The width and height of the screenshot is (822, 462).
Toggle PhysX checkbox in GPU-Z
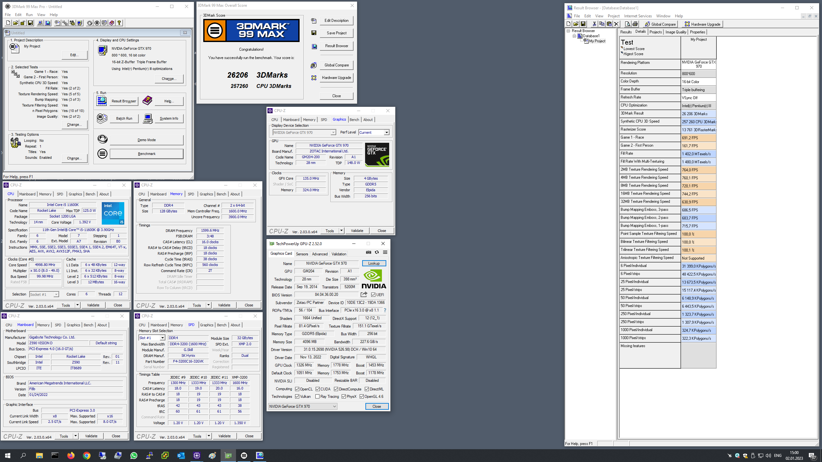[x=344, y=397]
